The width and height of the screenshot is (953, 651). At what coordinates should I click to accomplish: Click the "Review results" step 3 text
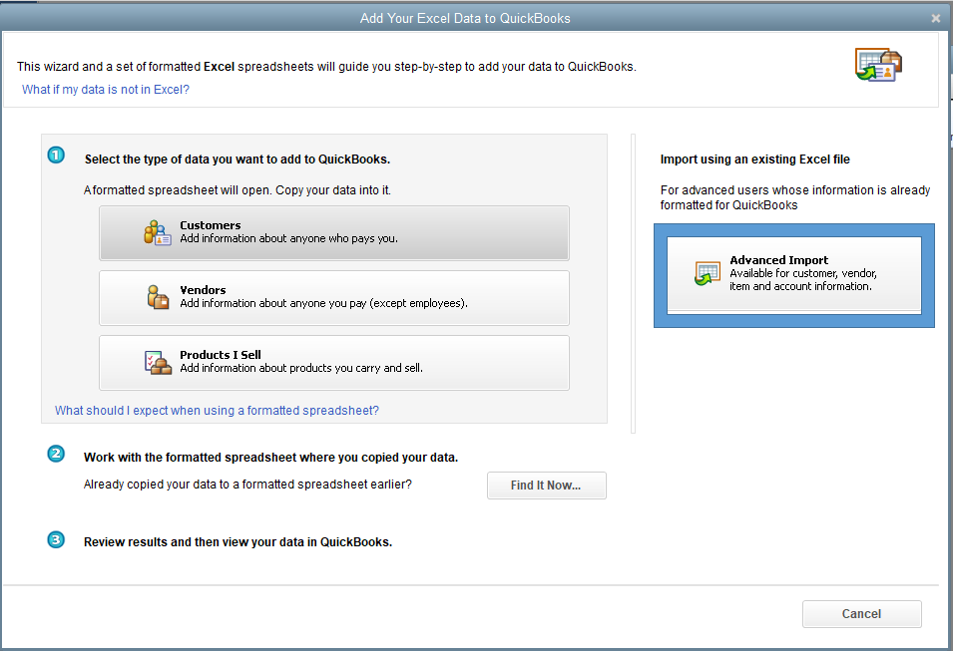[x=238, y=542]
